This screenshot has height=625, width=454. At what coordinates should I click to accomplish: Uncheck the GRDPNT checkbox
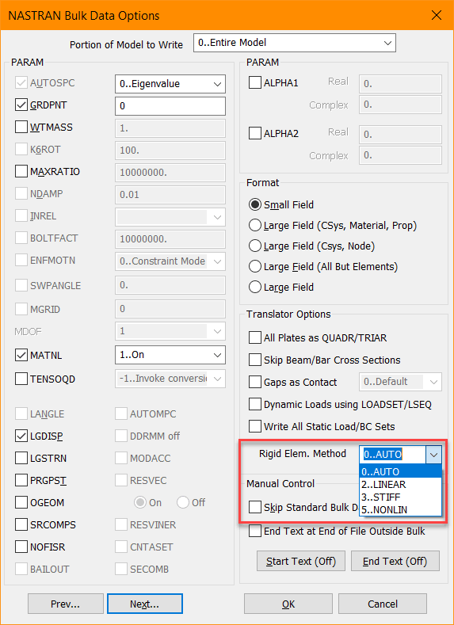click(21, 105)
